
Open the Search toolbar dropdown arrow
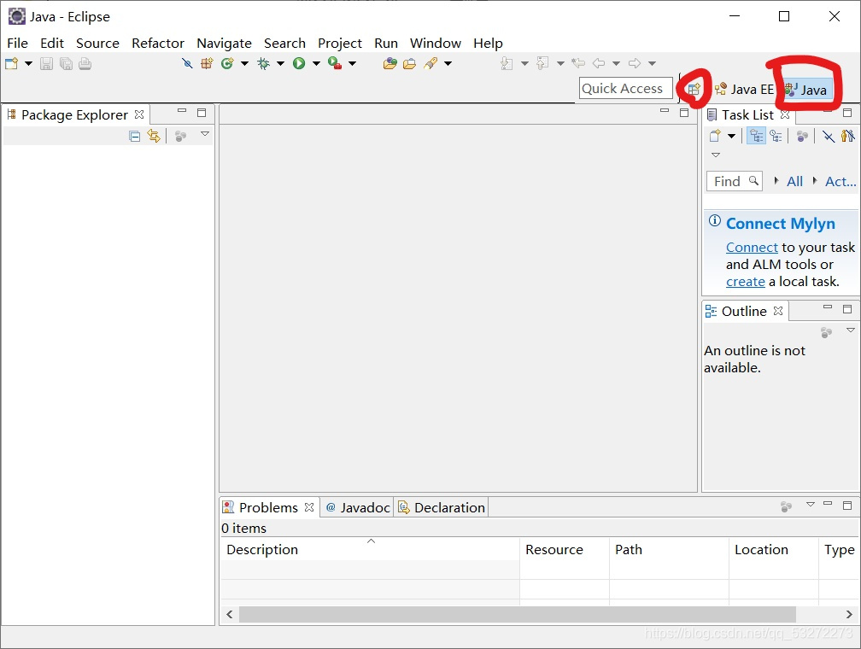(x=448, y=64)
